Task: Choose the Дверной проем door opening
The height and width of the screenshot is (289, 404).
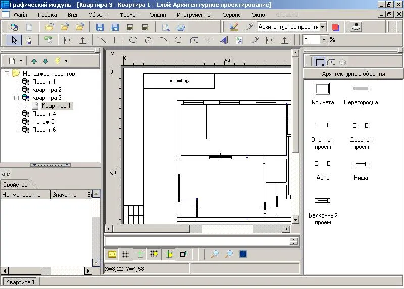Action: 361,135
